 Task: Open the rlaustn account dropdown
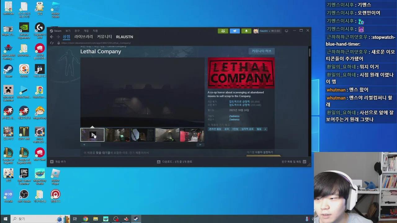pos(265,31)
